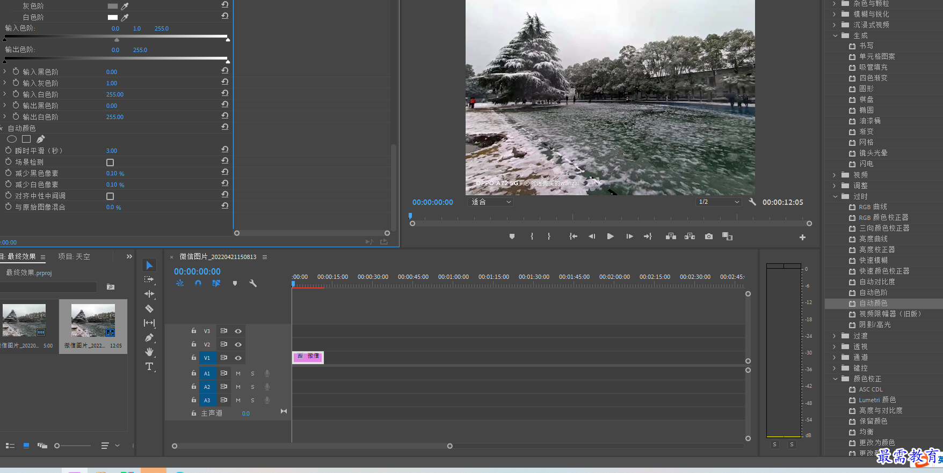
Task: Toggle V1 track output eye
Action: point(238,358)
